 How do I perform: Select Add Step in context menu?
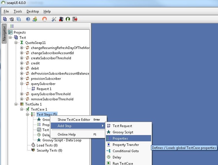[78, 126]
